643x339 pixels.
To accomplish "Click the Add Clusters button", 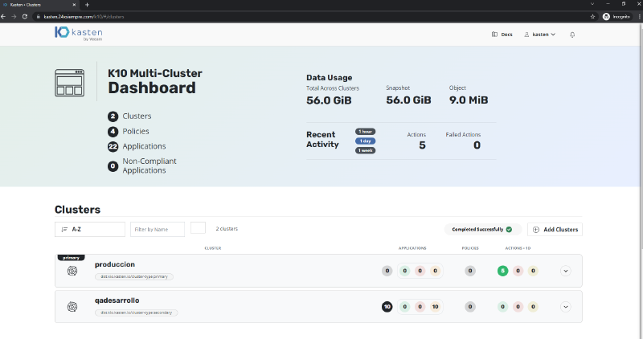I will (555, 230).
